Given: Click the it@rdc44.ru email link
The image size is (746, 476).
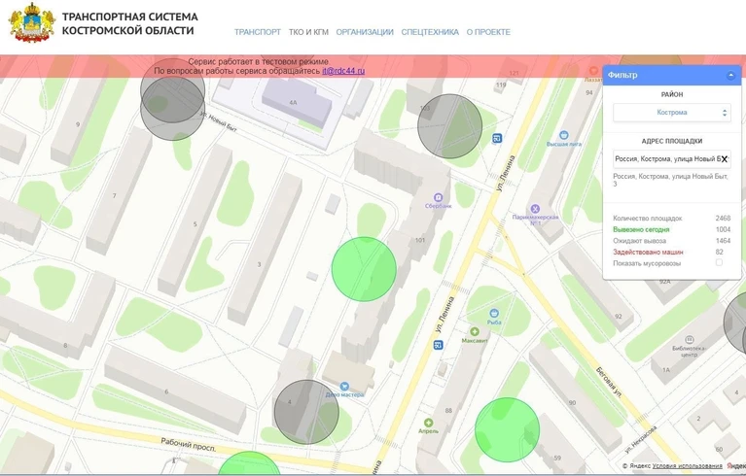Looking at the screenshot, I should pos(343,71).
